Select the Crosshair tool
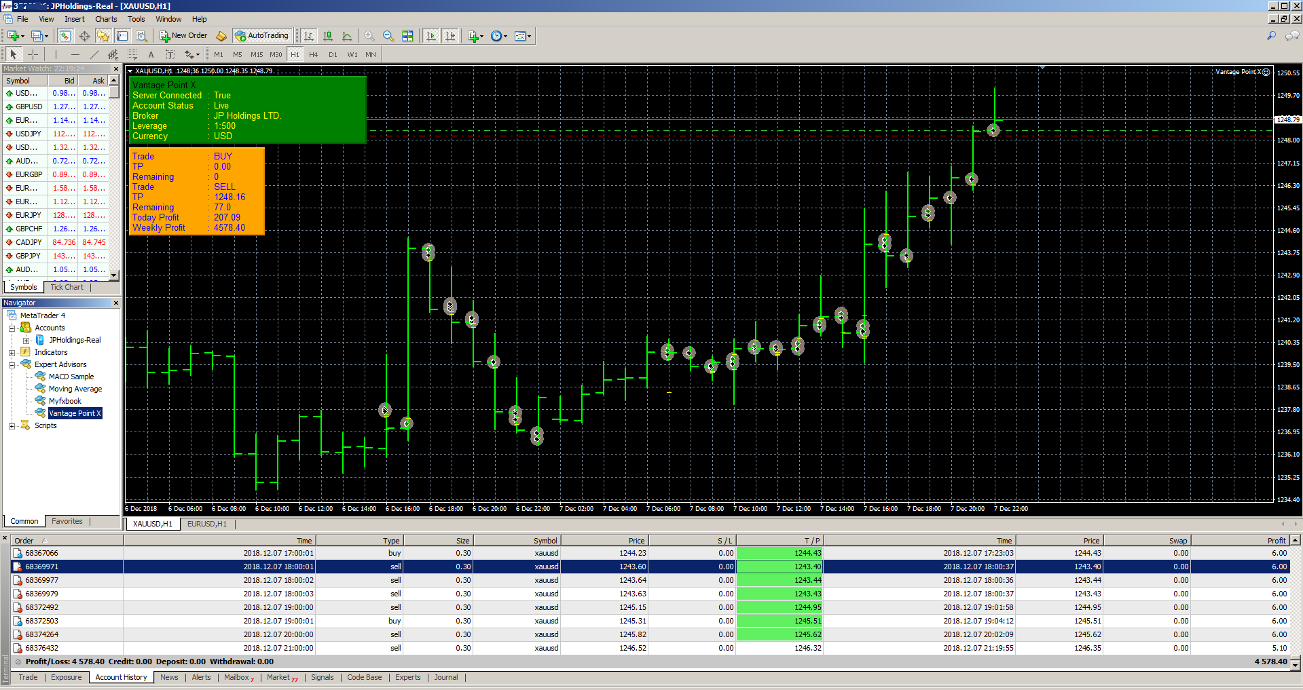Screen dimensions: 1303x690 point(33,54)
